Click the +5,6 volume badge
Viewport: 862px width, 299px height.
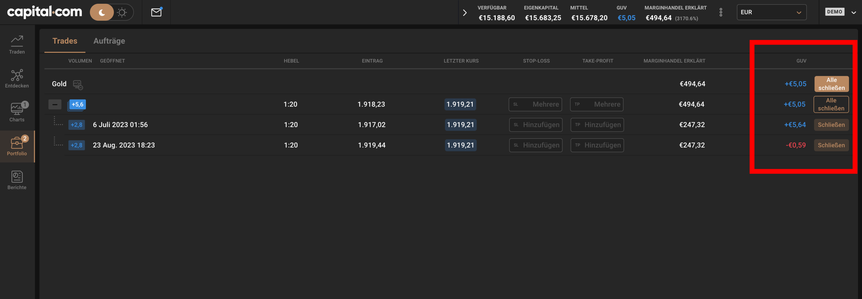pyautogui.click(x=77, y=105)
